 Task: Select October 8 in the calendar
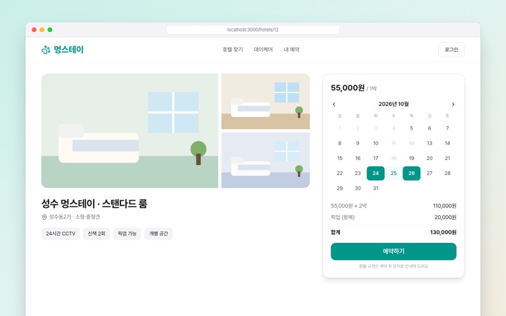pos(340,143)
